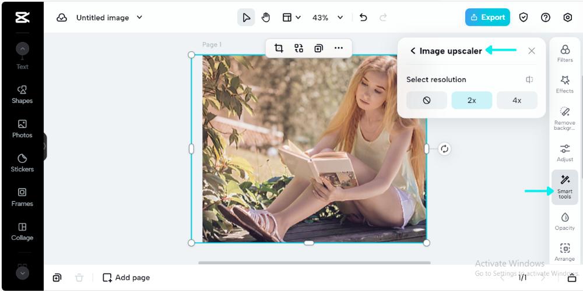Open the Effects panel
Viewport: 583px width, 291px height.
click(x=565, y=84)
